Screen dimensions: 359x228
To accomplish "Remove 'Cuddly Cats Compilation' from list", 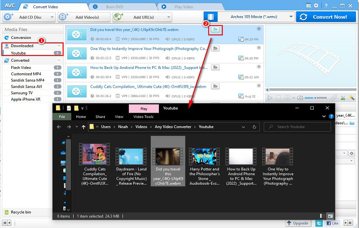I will (x=259, y=85).
